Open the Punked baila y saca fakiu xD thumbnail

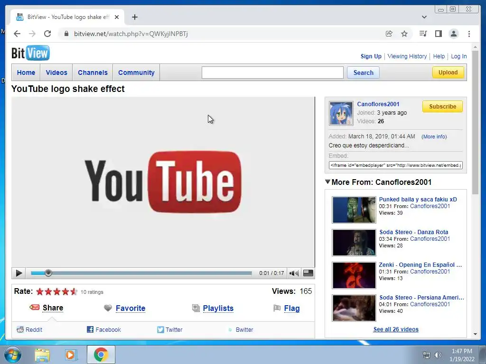click(x=354, y=210)
